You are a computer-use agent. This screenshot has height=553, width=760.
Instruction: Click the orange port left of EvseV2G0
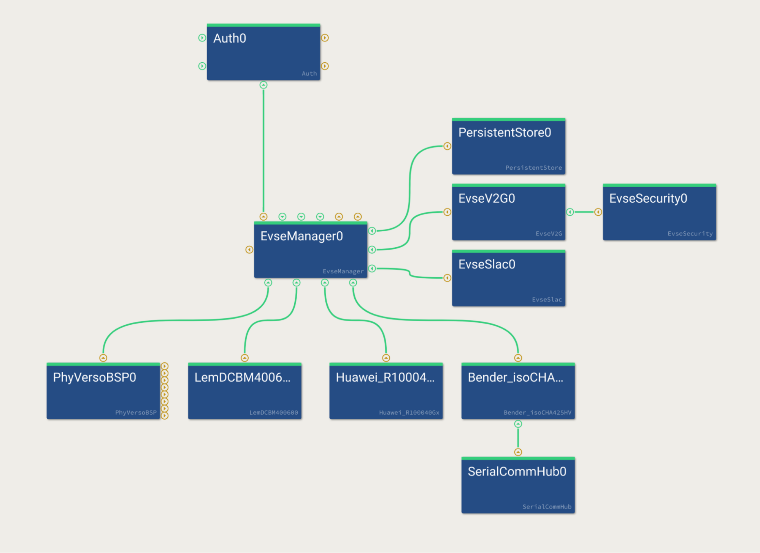click(x=447, y=212)
